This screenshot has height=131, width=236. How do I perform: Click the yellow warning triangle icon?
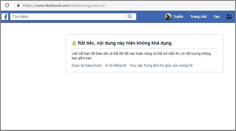click(74, 43)
